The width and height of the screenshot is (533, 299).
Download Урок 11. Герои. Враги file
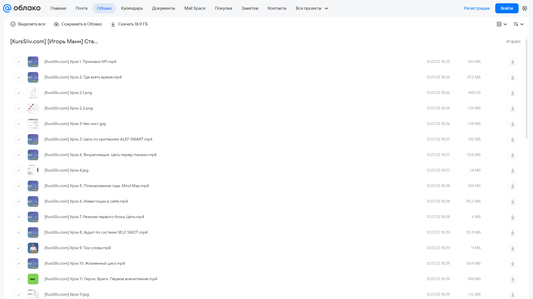[512, 279]
